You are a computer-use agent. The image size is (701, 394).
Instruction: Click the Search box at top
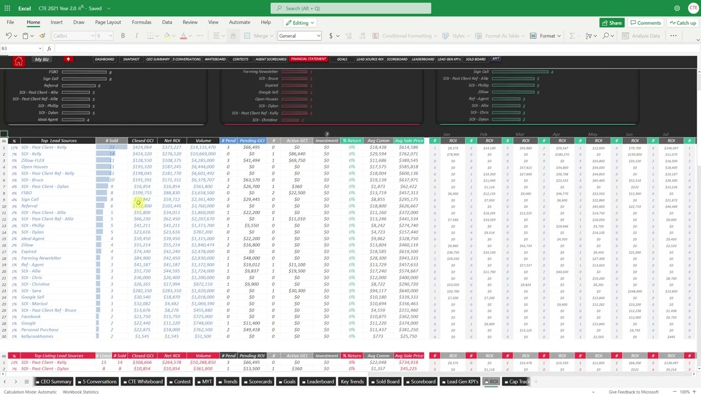point(350,8)
